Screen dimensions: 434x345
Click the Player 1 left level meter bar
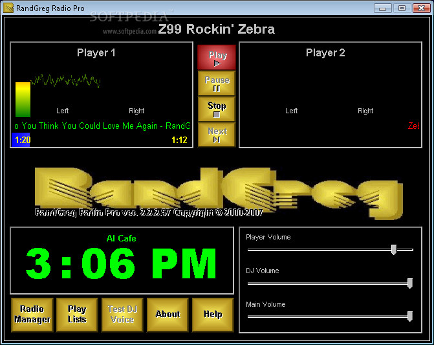tap(23, 100)
